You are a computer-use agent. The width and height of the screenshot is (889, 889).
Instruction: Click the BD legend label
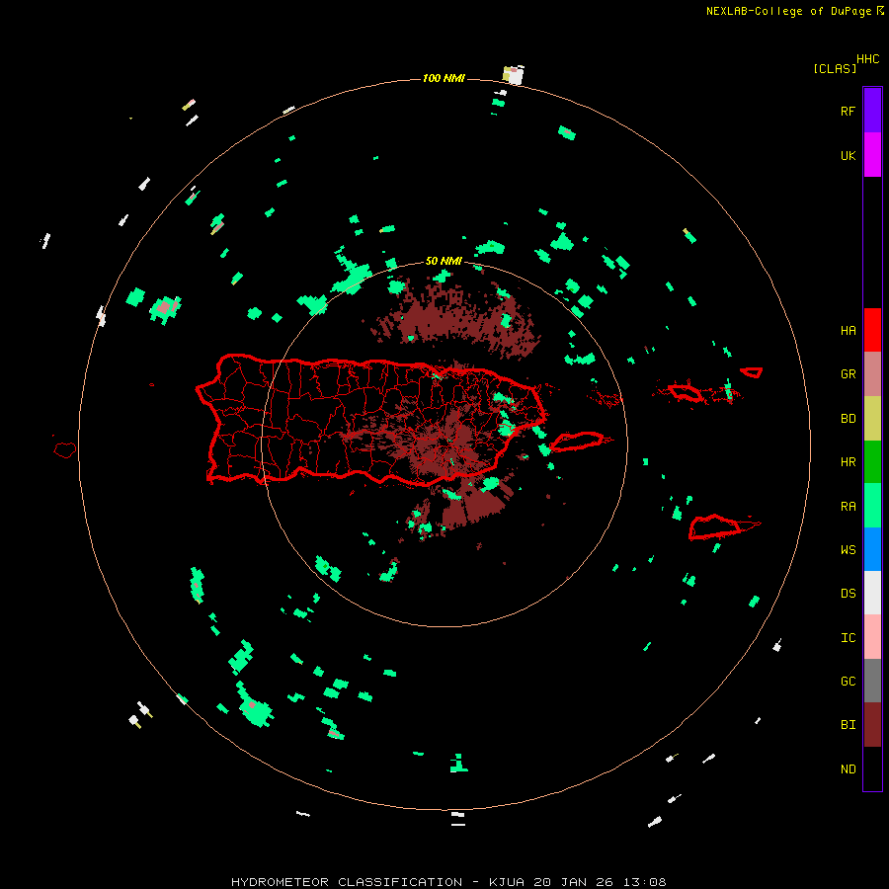[x=849, y=419]
